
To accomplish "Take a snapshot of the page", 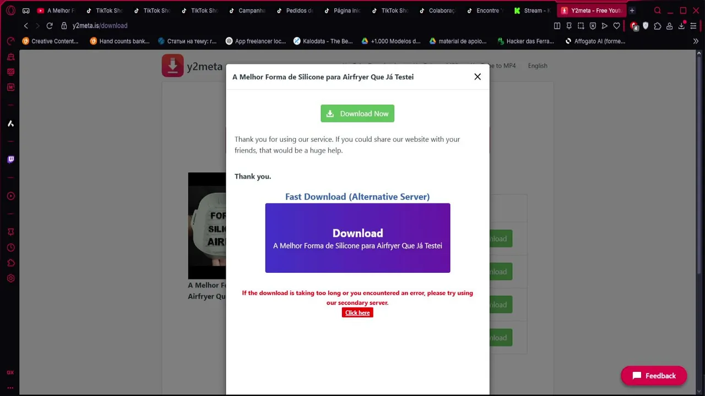I will tap(581, 26).
